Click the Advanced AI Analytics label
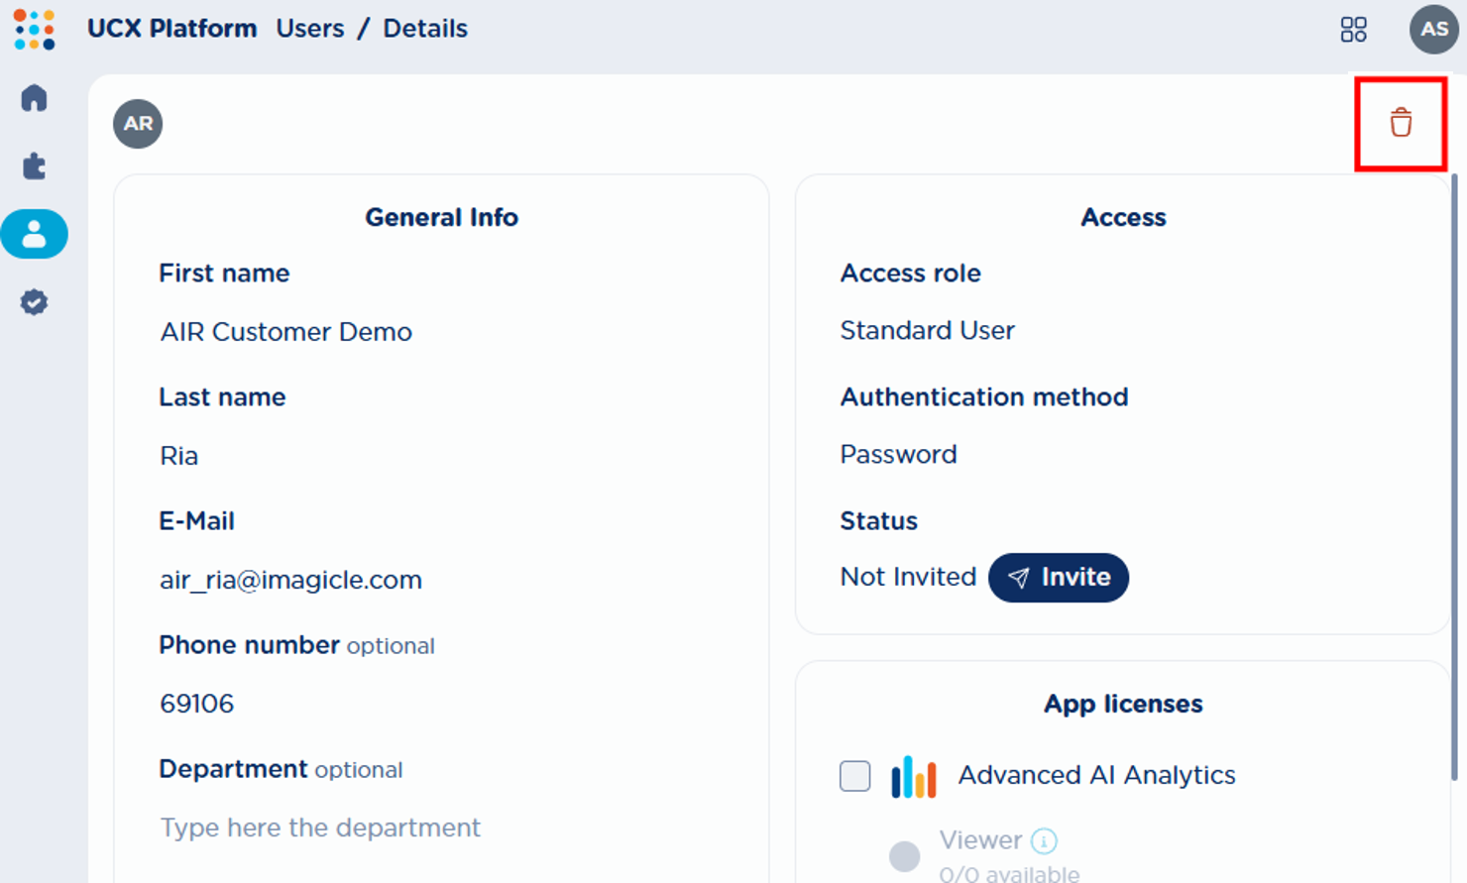The height and width of the screenshot is (883, 1467). tap(1096, 775)
